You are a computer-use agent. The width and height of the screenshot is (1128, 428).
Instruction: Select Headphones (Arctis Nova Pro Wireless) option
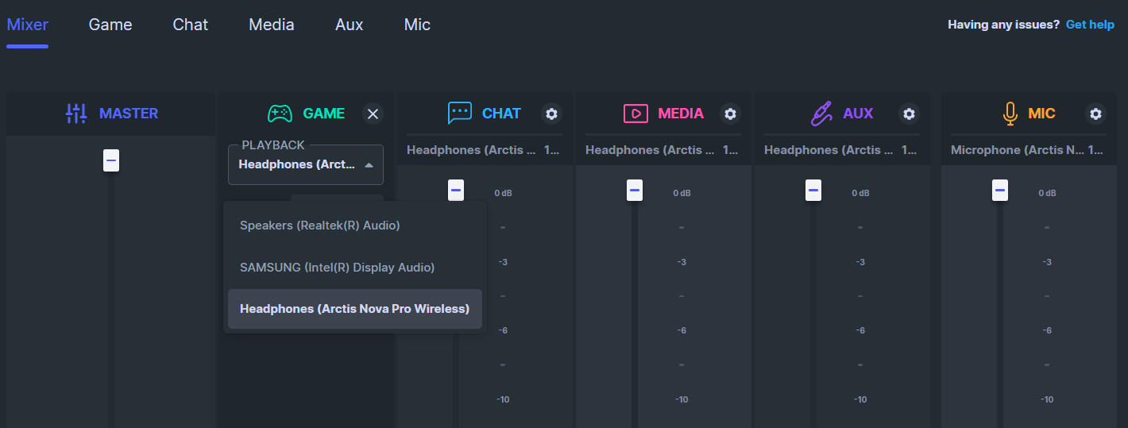pos(354,309)
